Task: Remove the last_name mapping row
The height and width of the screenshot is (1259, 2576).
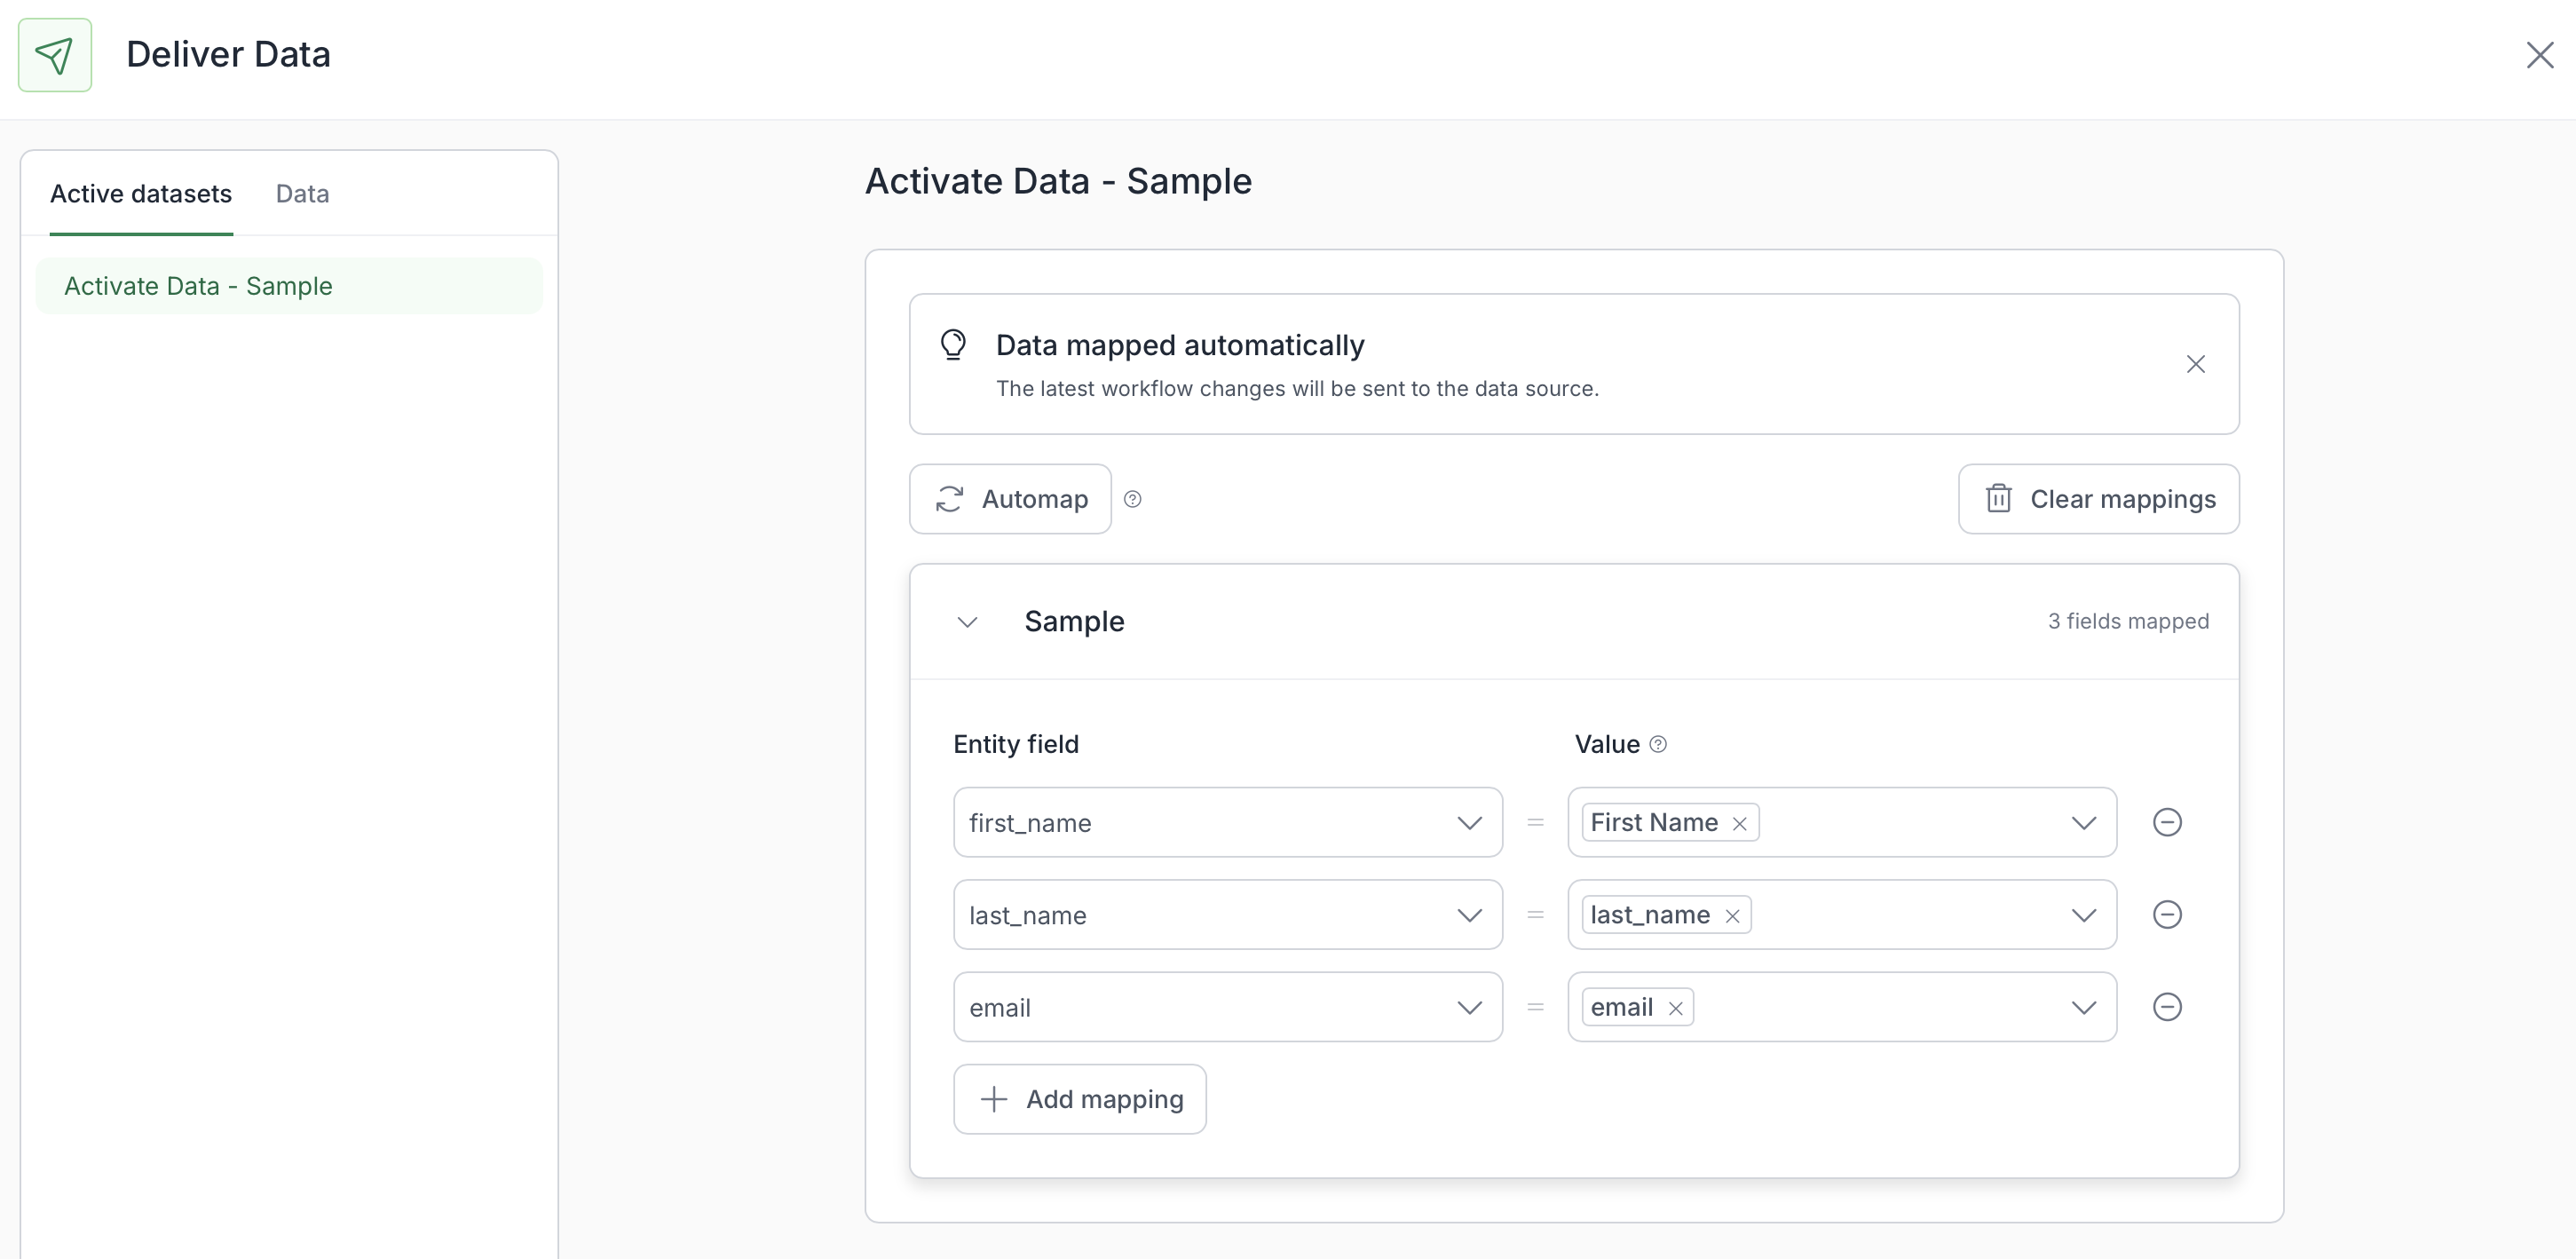Action: pos(2166,915)
